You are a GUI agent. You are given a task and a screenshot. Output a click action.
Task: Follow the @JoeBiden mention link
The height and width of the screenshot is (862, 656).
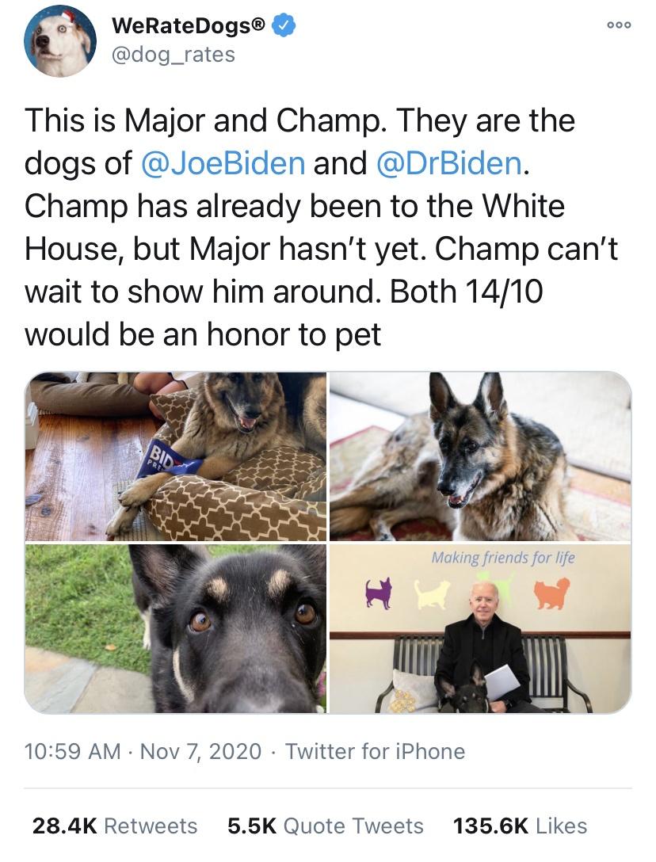coord(222,163)
